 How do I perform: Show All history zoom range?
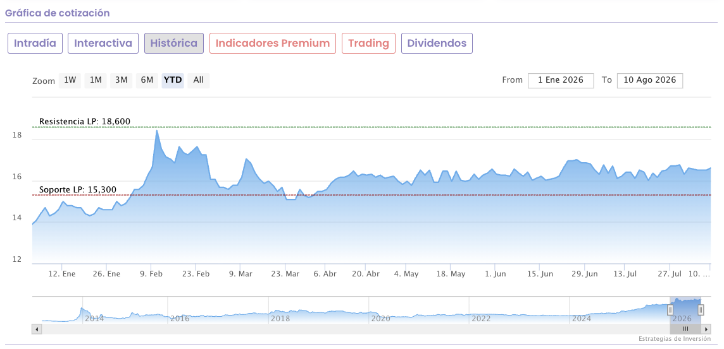199,80
